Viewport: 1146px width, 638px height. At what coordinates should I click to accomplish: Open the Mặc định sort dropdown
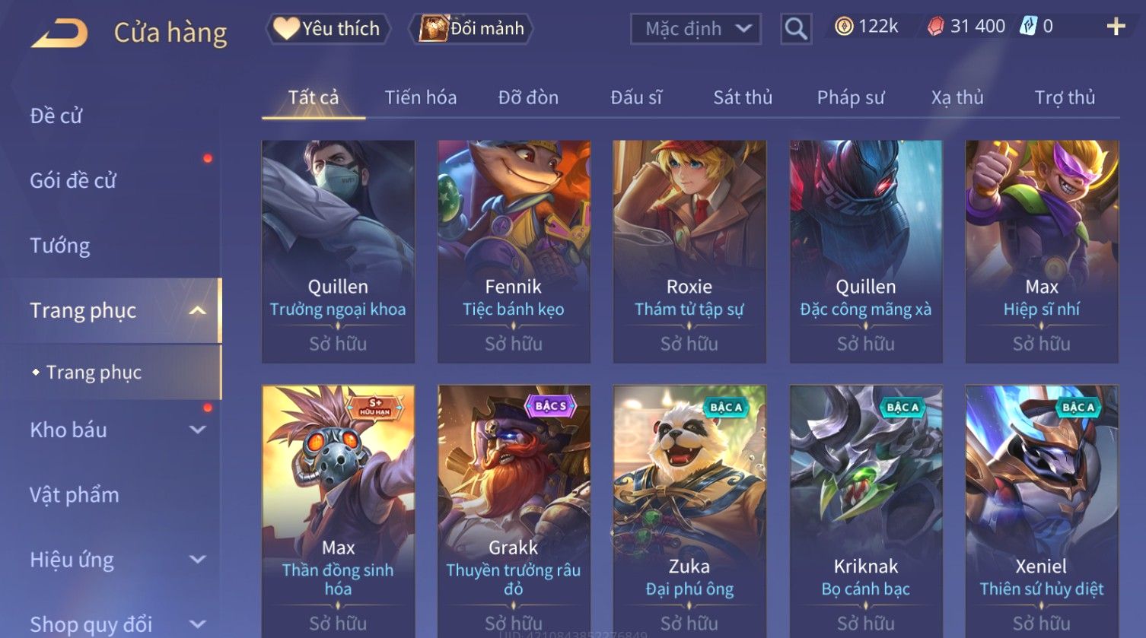(x=696, y=29)
